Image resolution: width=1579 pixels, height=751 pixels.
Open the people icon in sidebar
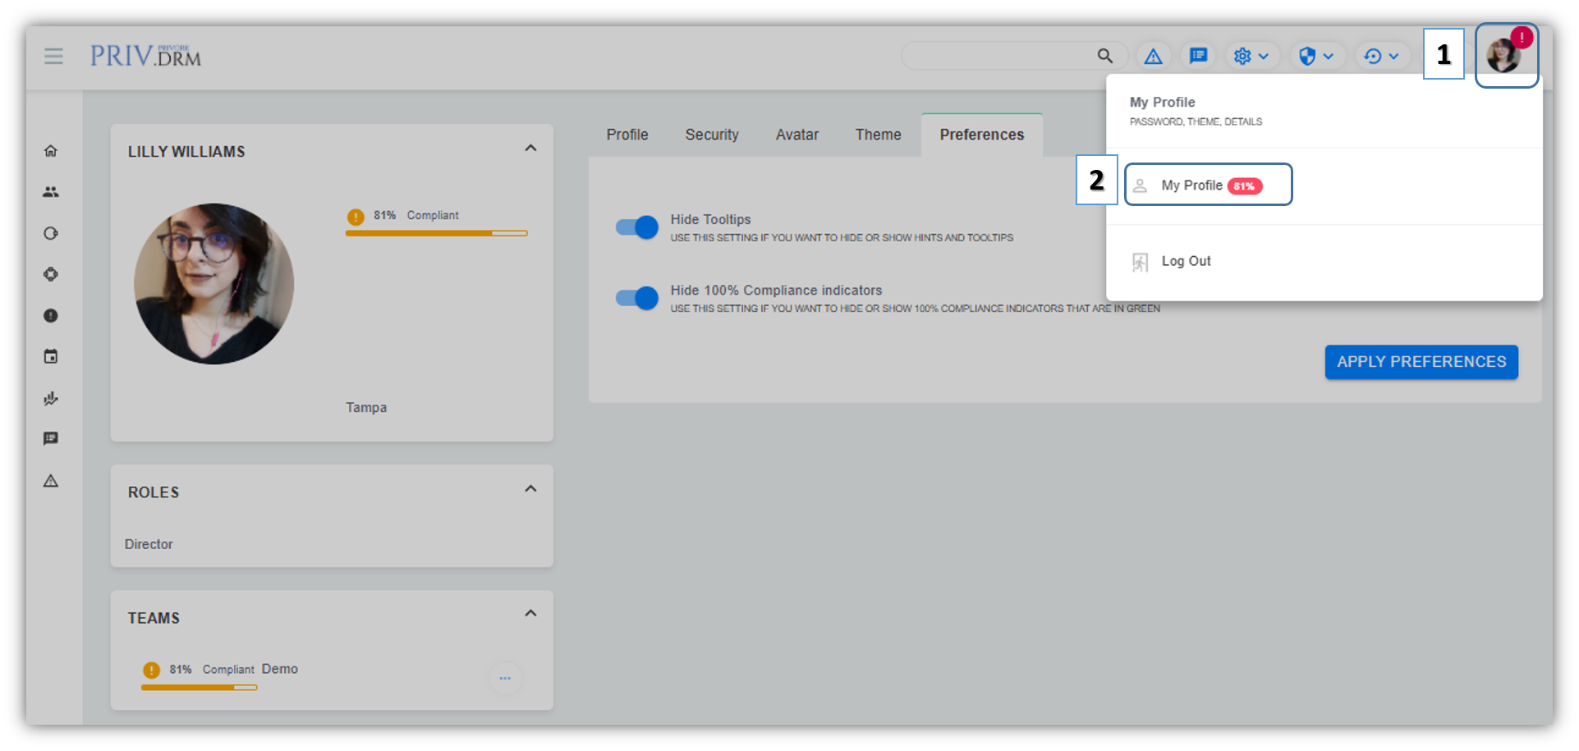51,192
